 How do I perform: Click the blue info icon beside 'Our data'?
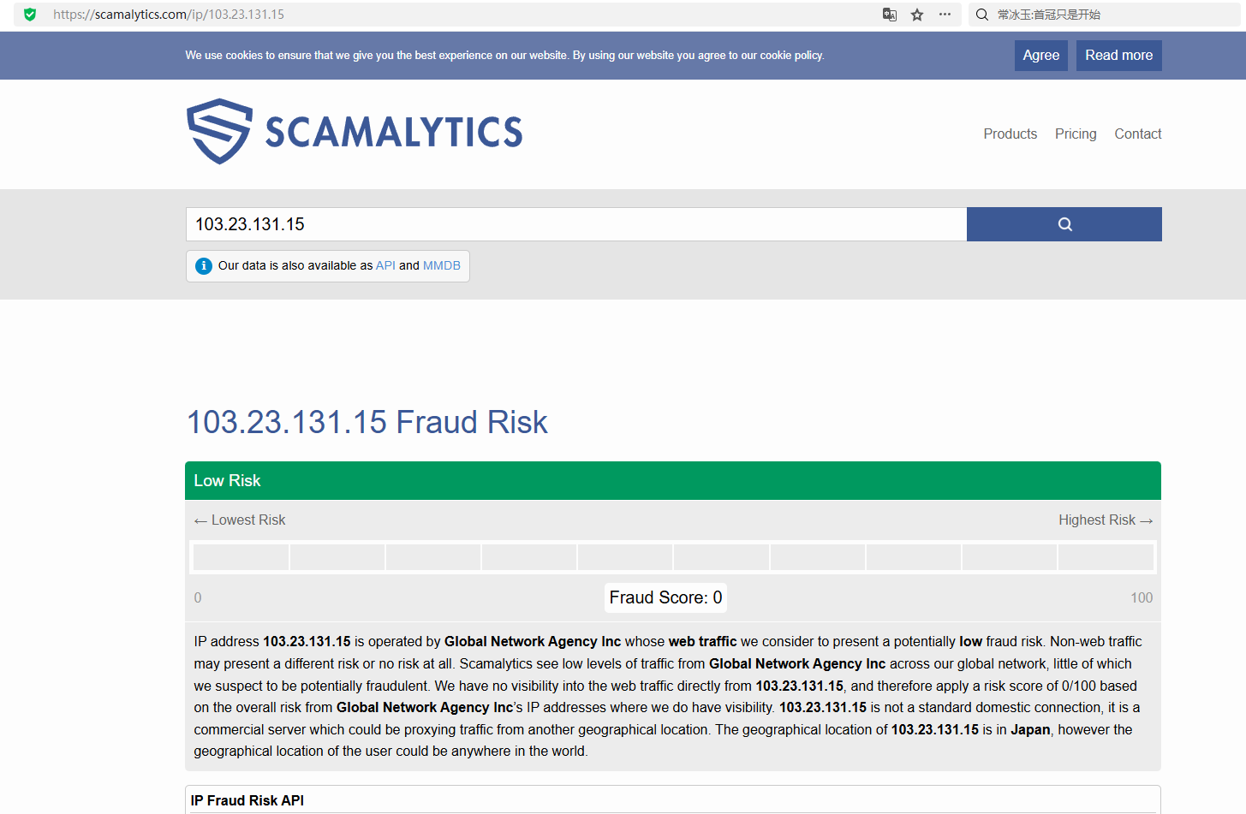[204, 266]
